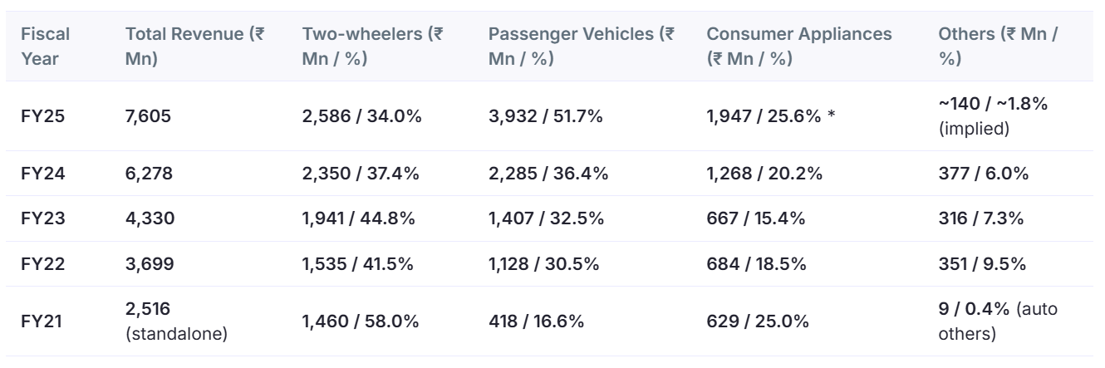Select the FY25 row label
This screenshot has height=368, width=1105.
(42, 116)
